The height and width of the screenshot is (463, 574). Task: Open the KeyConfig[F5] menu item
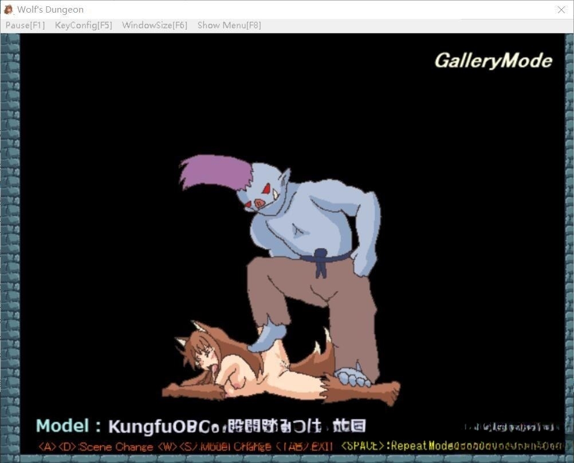pyautogui.click(x=84, y=25)
